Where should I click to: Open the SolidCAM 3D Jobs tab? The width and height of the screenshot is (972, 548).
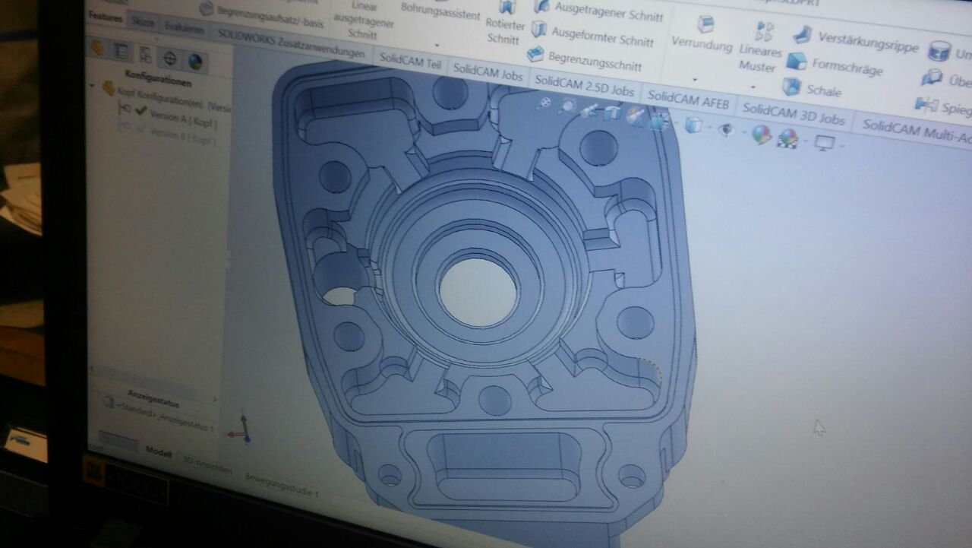[793, 115]
